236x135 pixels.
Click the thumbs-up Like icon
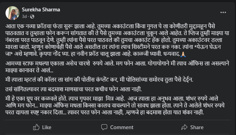[x=36, y=127]
